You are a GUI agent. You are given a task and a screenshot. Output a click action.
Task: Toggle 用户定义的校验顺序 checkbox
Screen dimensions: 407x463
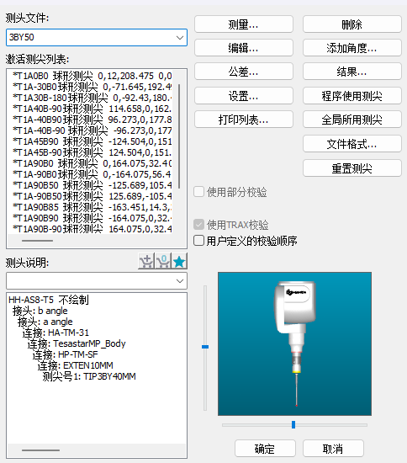(198, 241)
